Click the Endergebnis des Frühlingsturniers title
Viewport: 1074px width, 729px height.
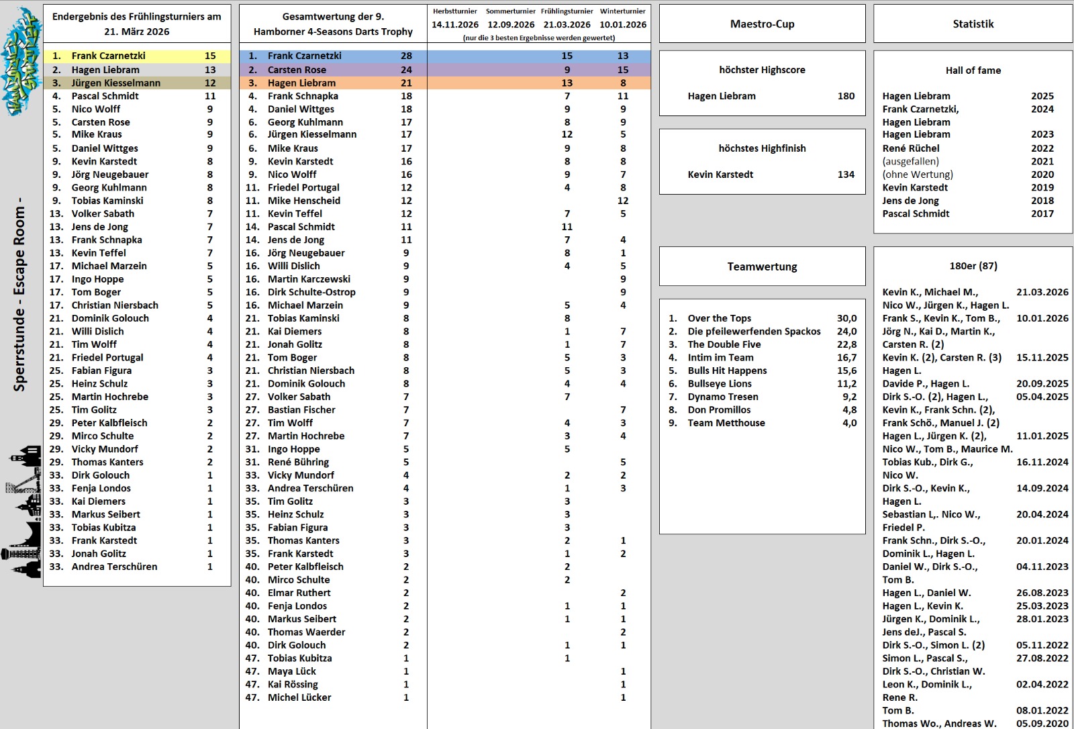click(137, 24)
